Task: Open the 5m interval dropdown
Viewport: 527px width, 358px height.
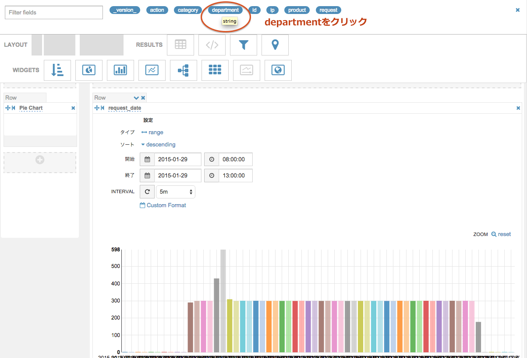Action: click(176, 192)
